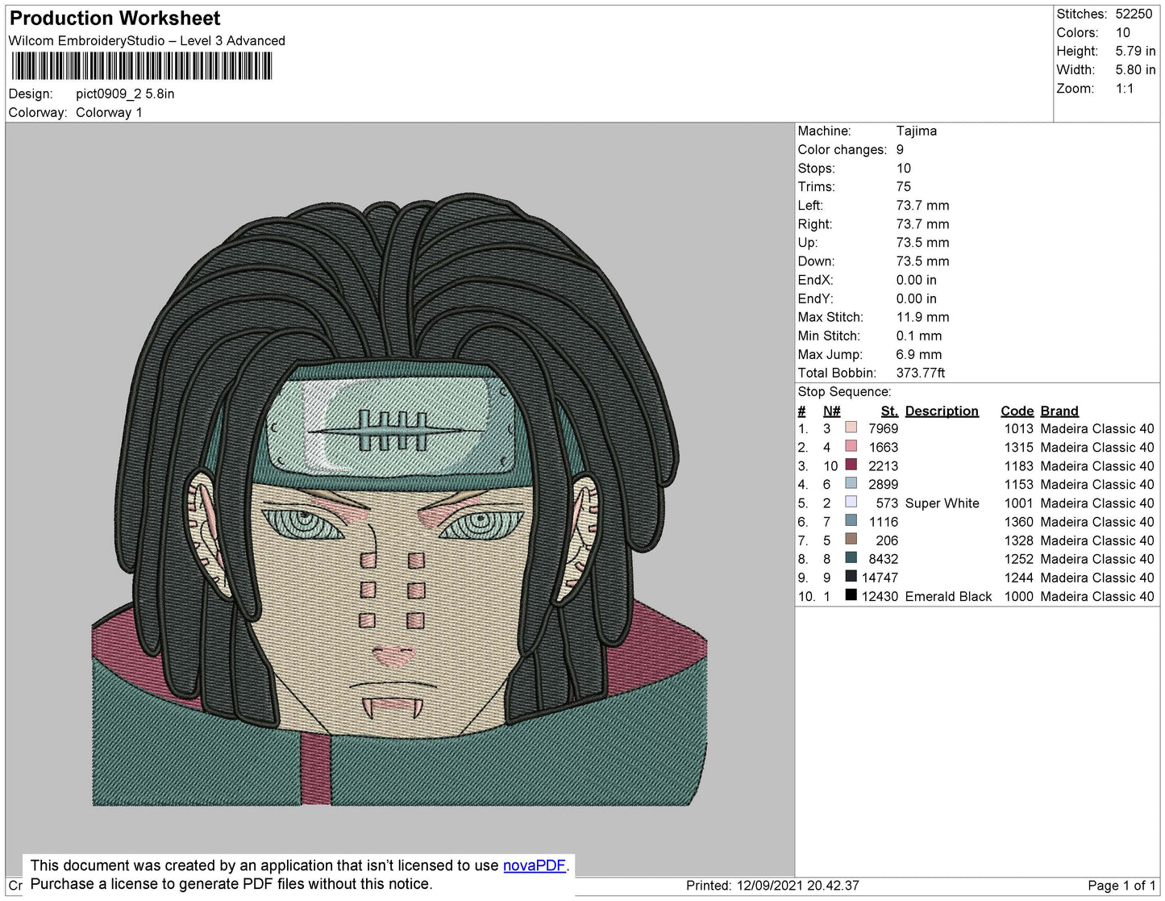This screenshot has width=1165, height=901.
Task: Select the brown swatch for stop 7 (code 1328)
Action: tap(851, 539)
